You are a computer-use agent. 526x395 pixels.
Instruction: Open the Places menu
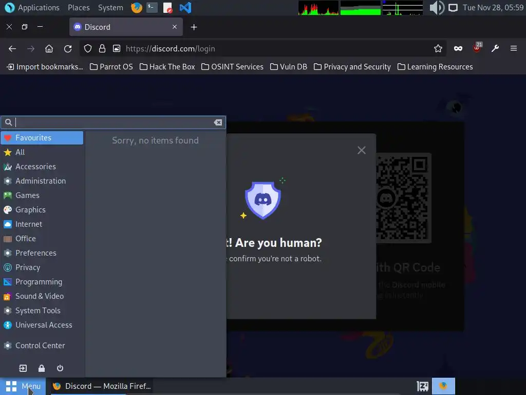pos(79,7)
